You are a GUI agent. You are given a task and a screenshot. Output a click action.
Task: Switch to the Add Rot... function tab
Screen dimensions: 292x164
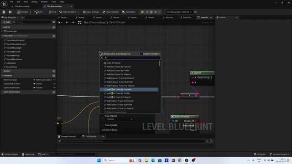168,17
